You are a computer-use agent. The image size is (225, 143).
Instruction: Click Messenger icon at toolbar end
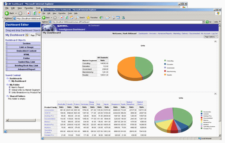click(x=123, y=17)
